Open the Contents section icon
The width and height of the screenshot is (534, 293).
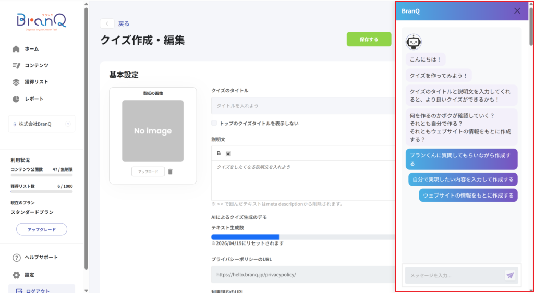[x=16, y=65]
